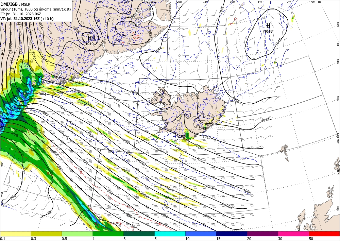340x241 pixels.
Task: Click the '0.5' legend value
Action: click(x=64, y=239)
